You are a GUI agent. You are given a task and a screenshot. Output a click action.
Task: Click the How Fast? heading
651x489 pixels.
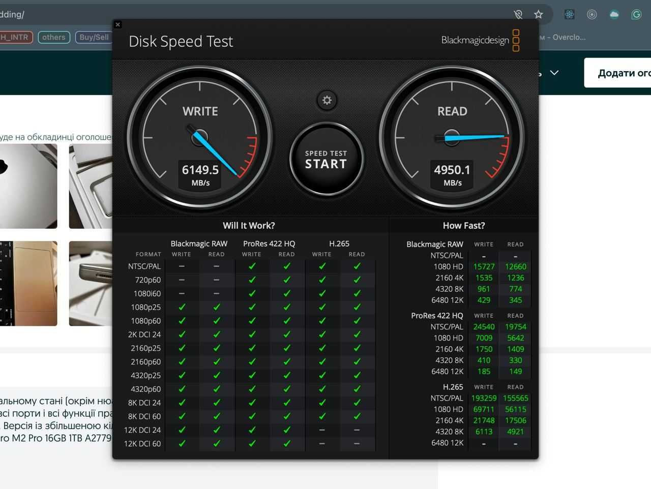464,225
